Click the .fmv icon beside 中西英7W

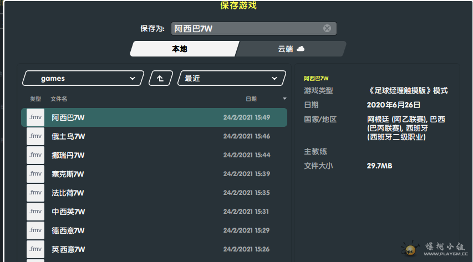35,212
